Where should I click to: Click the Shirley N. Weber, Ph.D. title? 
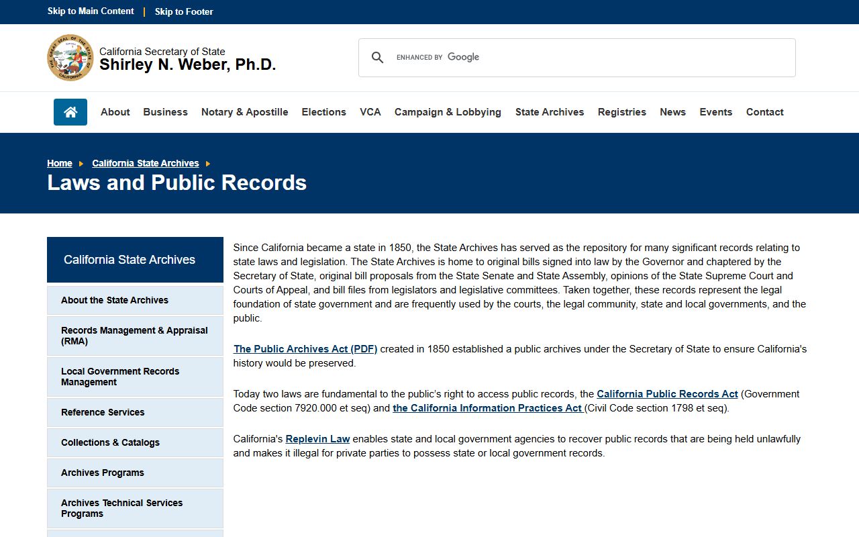(188, 64)
